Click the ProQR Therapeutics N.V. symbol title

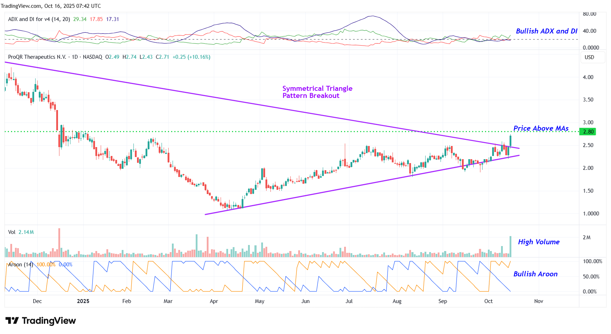[37, 57]
